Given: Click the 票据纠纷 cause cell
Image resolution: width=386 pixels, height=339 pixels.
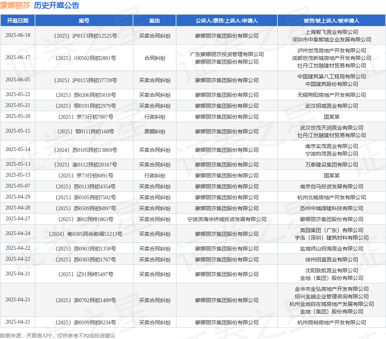Looking at the screenshot, I should click(155, 131).
